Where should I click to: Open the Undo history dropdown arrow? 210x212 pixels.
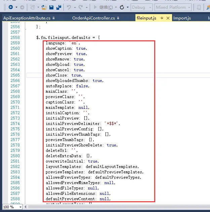tap(75, 7)
